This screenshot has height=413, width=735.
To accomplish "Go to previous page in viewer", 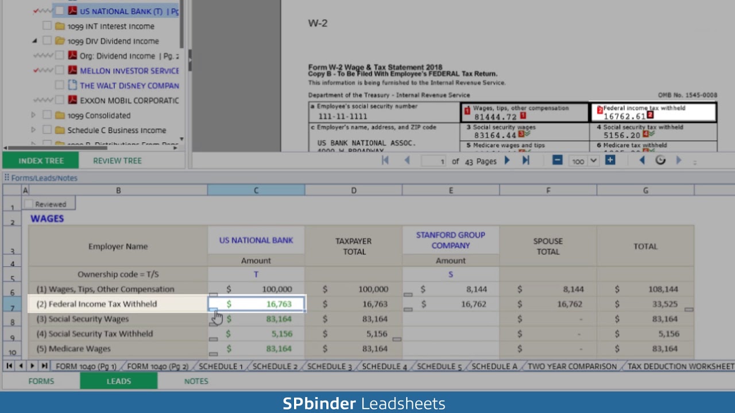I will [407, 161].
